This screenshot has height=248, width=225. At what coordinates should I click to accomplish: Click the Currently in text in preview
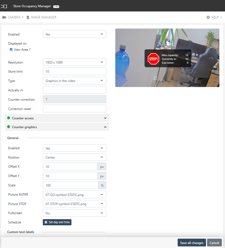coord(169,59)
